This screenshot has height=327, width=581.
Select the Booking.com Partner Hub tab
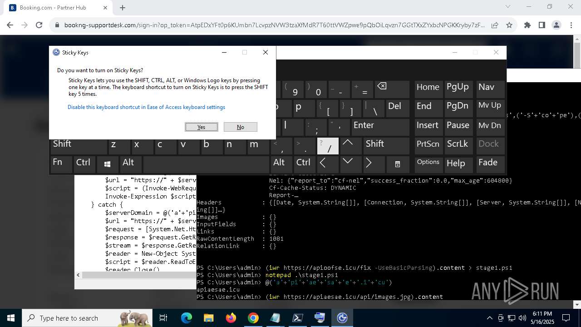(59, 8)
